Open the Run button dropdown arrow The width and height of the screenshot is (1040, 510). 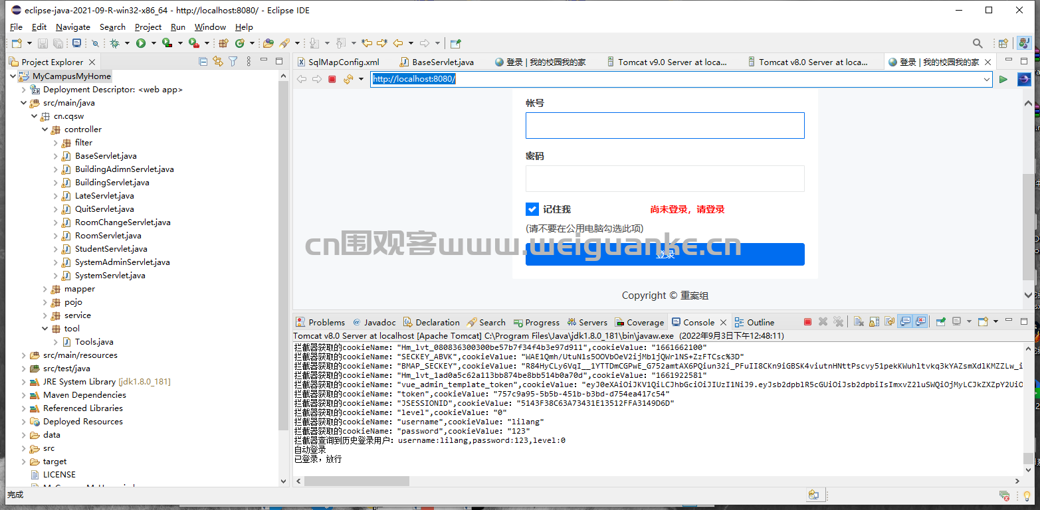pos(154,43)
